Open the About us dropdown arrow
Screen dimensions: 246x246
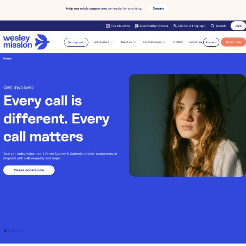pyautogui.click(x=134, y=42)
